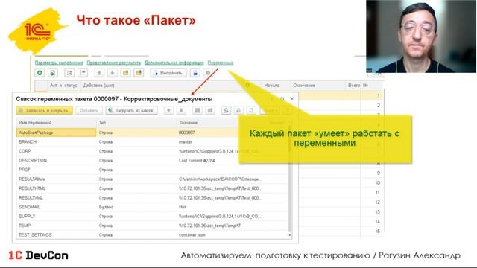Click the speaker webcam video thumbnail
Viewport: 477px width, 268px height.
(x=421, y=36)
